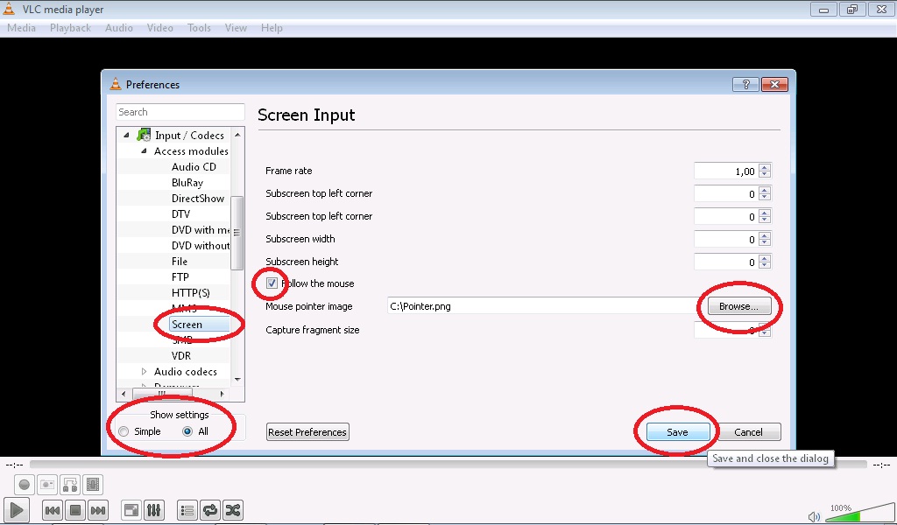897x525 pixels.
Task: Select BluRay in the tree
Action: tap(187, 183)
